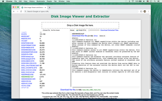Click the browser reload icon
Image resolution: width=162 pixels, height=101 pixels.
click(x=21, y=11)
